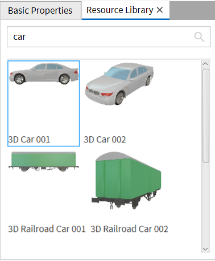This screenshot has width=215, height=261.
Task: Click the search field containing 'car'
Action: tap(109, 37)
